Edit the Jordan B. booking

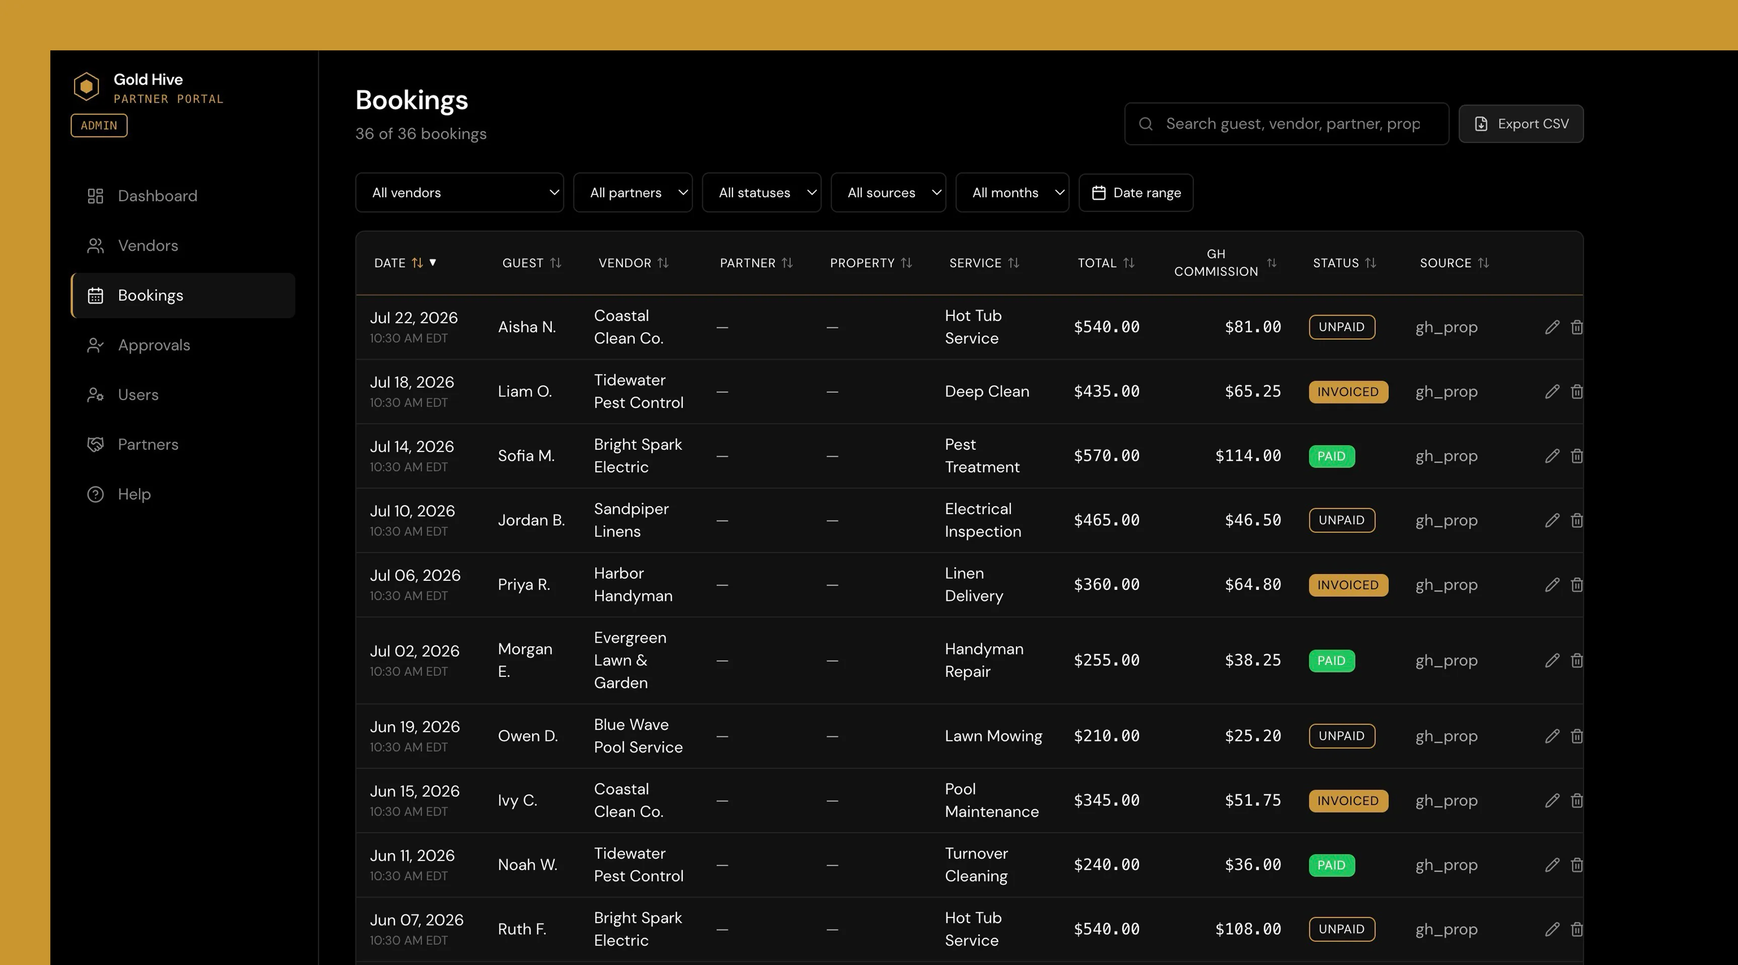[x=1552, y=520]
